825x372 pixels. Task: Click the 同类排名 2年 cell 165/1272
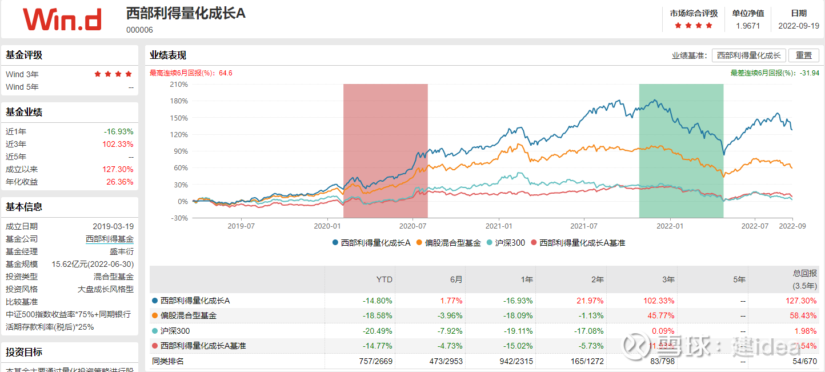(587, 361)
